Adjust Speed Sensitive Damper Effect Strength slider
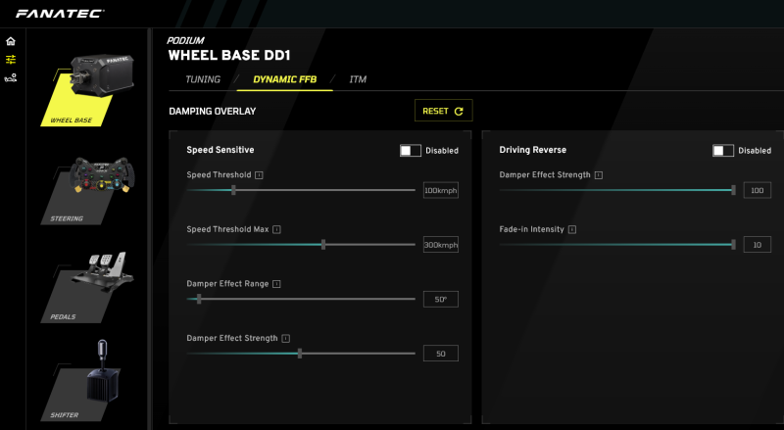The height and width of the screenshot is (430, 784). 300,354
